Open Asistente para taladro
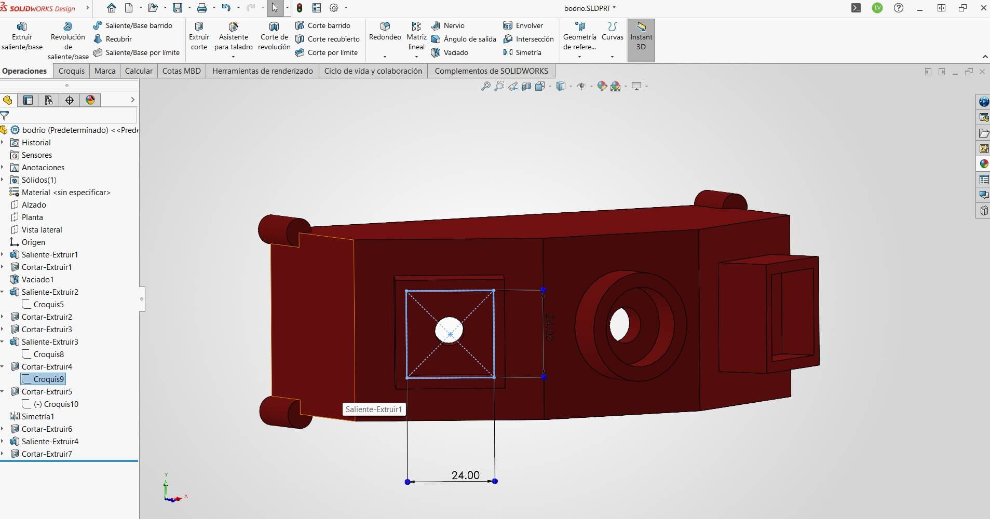990x519 pixels. [x=234, y=36]
